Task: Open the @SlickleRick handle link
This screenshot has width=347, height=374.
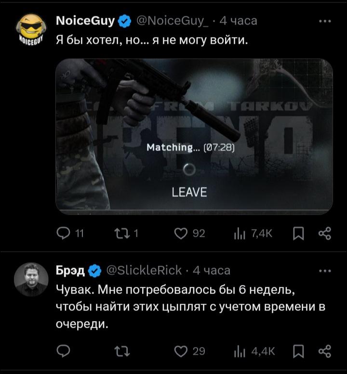Action: [x=144, y=271]
